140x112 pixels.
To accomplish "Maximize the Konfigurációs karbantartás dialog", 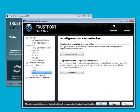I will tap(127, 21).
